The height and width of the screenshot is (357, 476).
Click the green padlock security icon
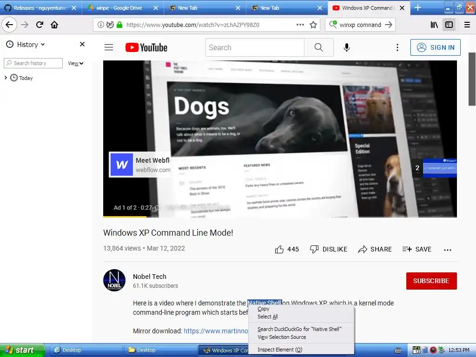pyautogui.click(x=119, y=25)
